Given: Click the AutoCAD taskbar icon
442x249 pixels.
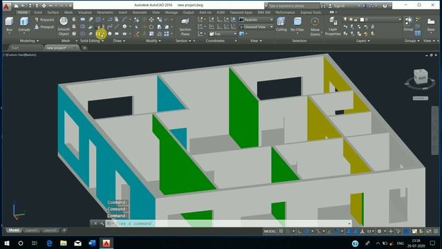Looking at the screenshot, I should [x=106, y=243].
